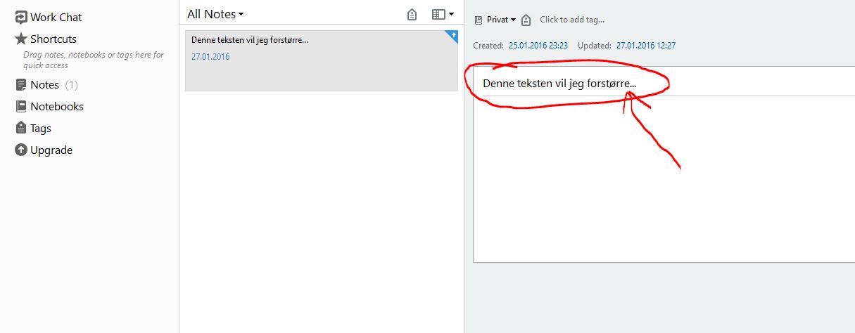Open Work Chat from the sidebar
Screen dimensions: 855x333
(48, 17)
